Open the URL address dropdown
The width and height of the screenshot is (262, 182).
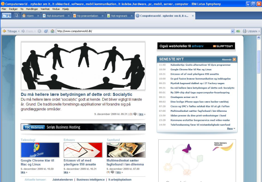tap(232, 31)
